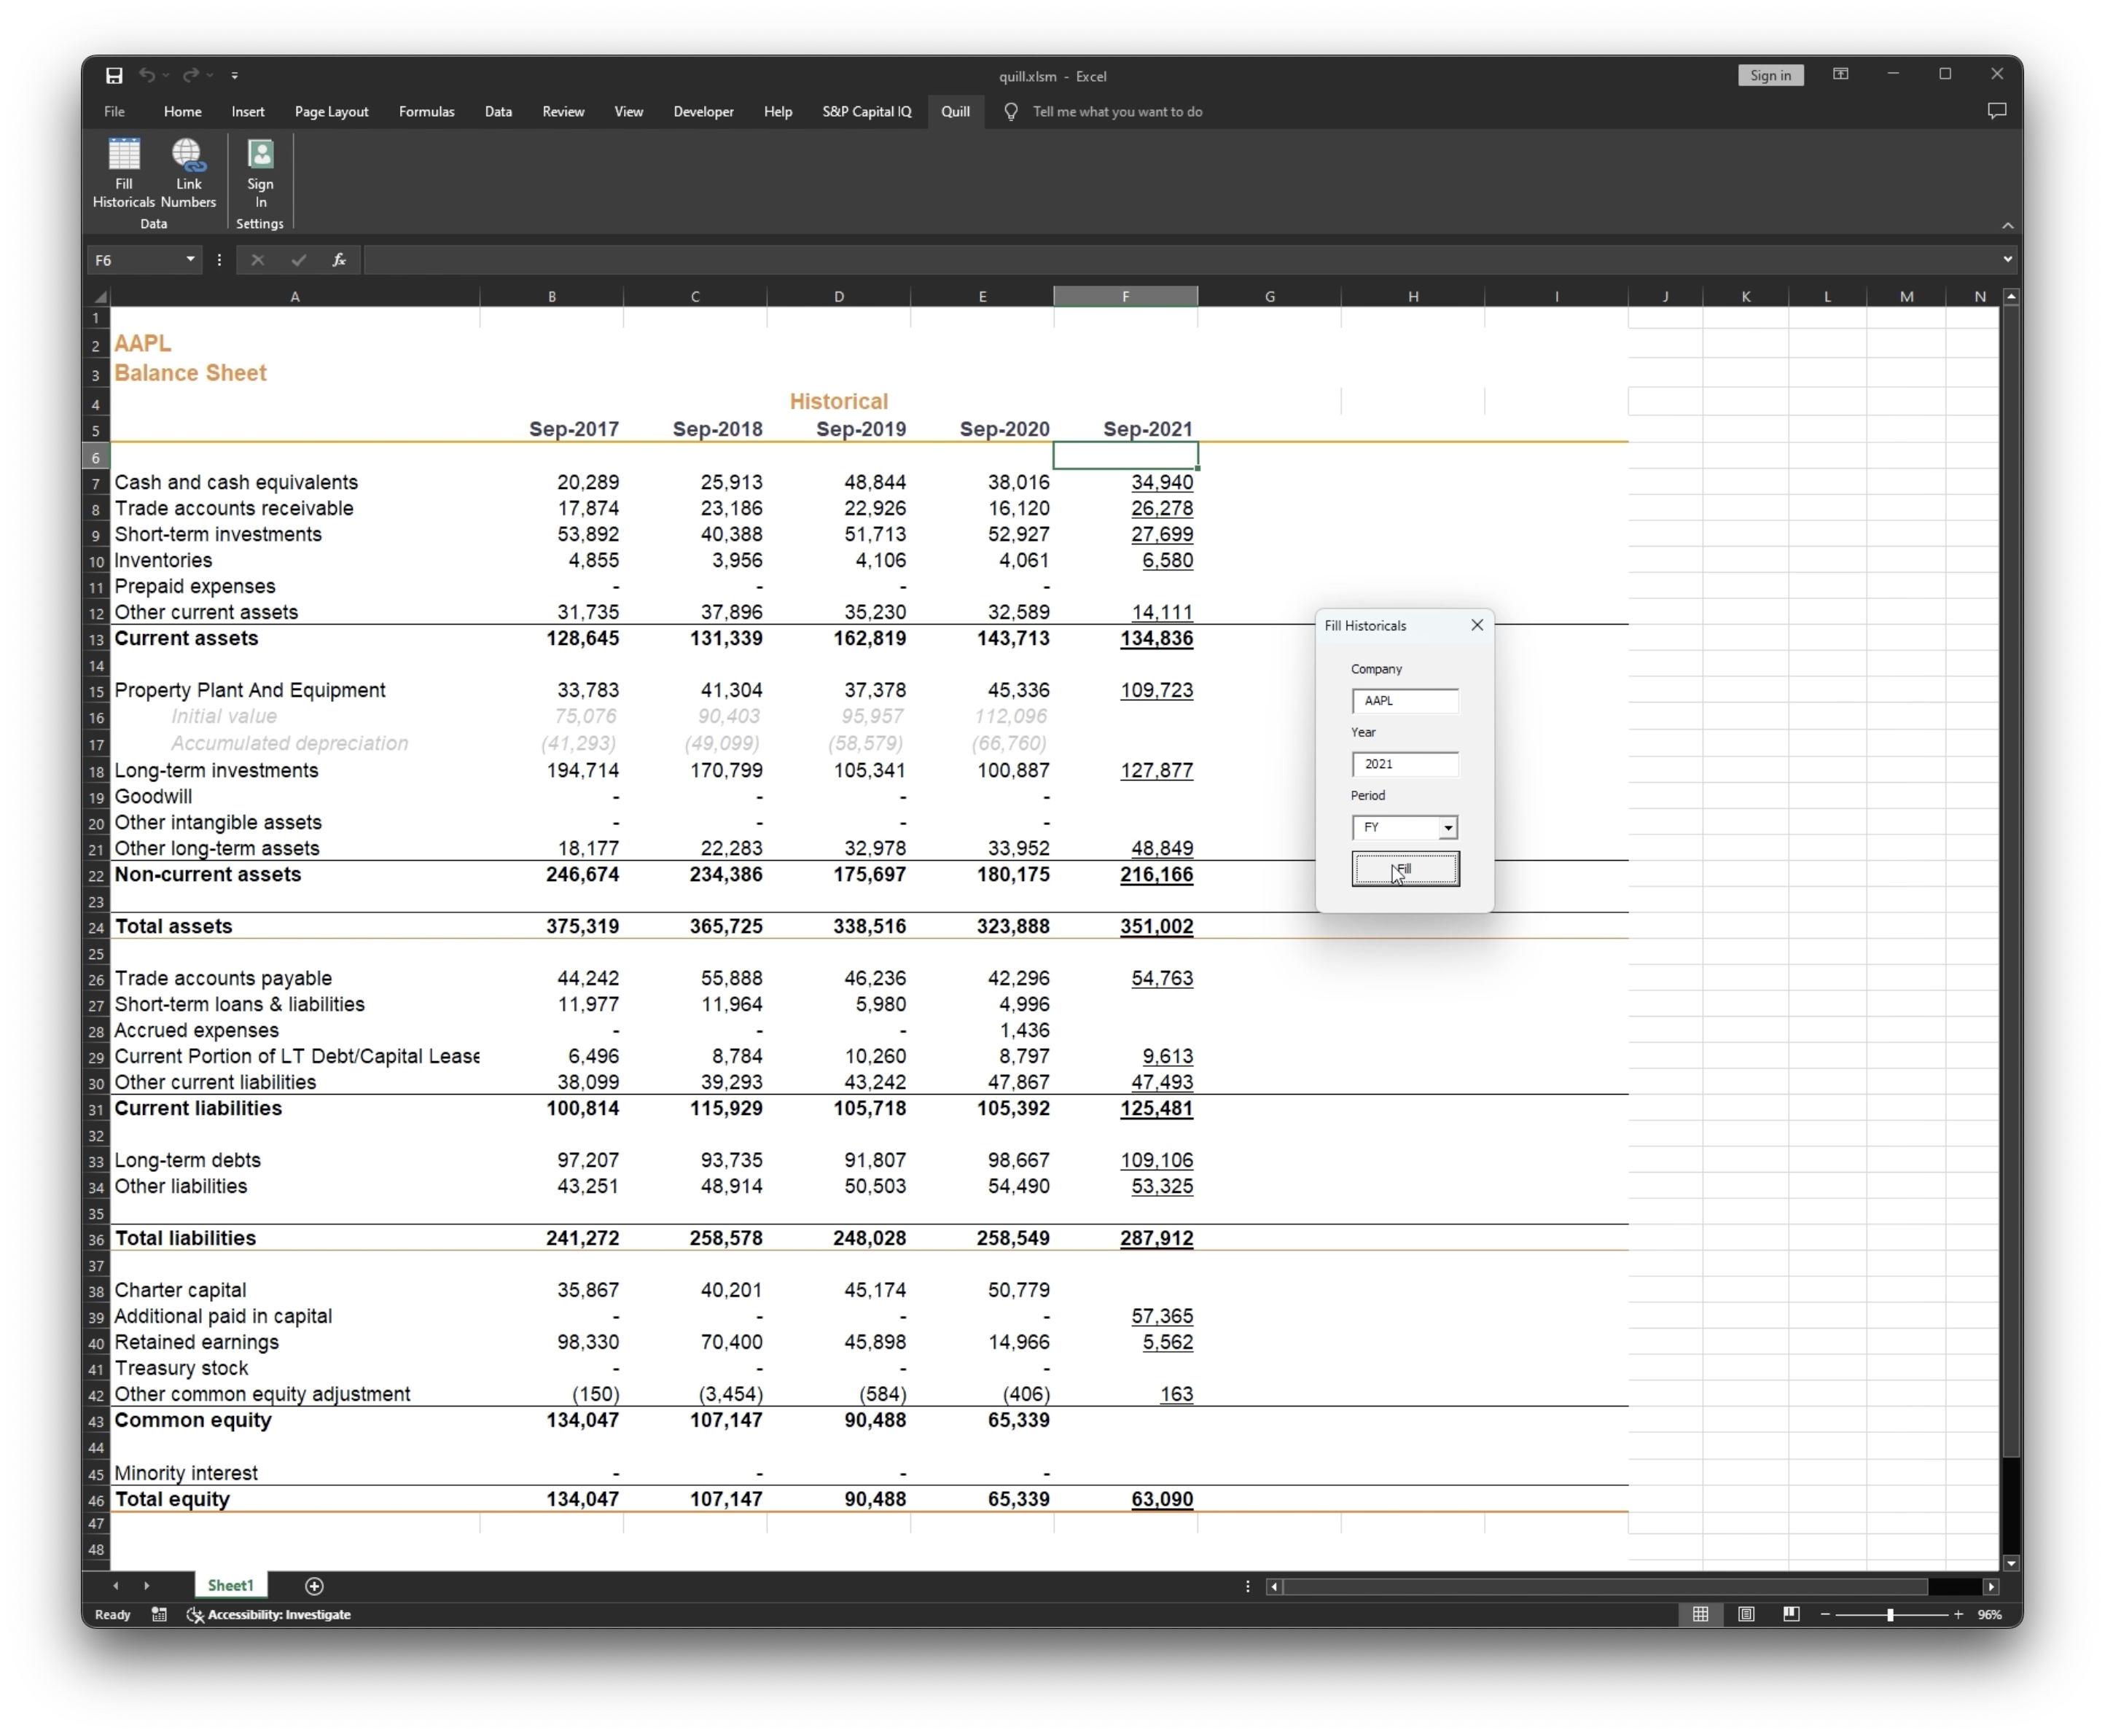Open the Formulas ribbon tab

pos(426,112)
